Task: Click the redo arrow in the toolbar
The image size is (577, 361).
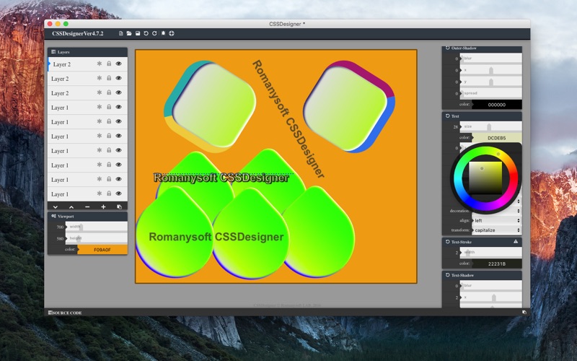Action: (x=154, y=33)
